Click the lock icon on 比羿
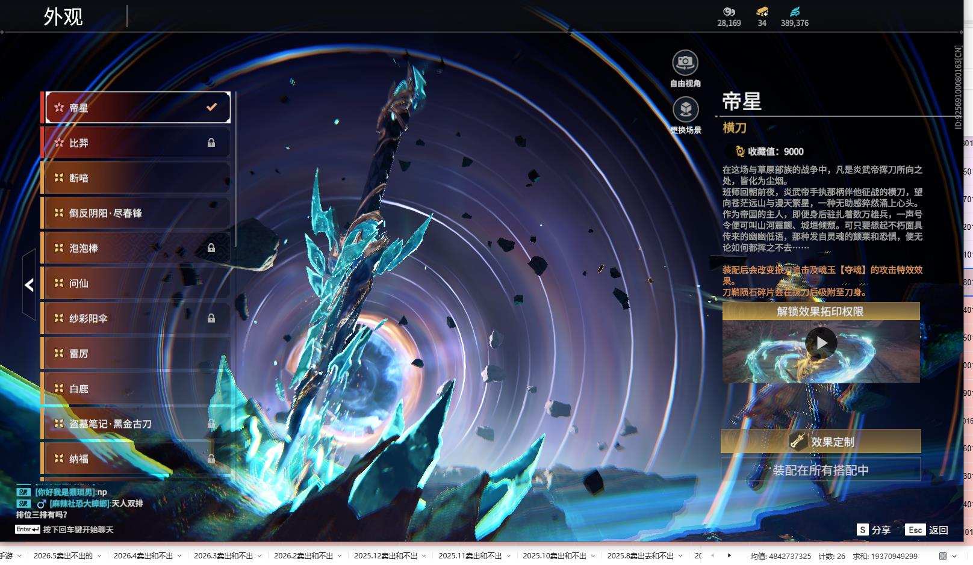The width and height of the screenshot is (973, 565). pos(211,143)
